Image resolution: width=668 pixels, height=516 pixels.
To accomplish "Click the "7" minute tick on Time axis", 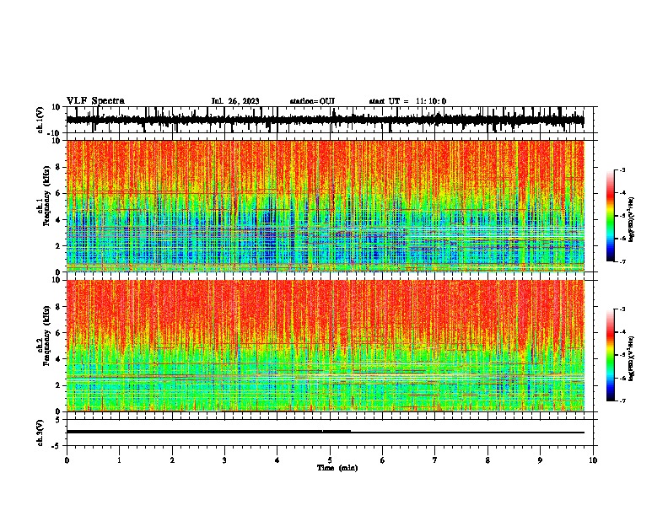I will tap(435, 460).
